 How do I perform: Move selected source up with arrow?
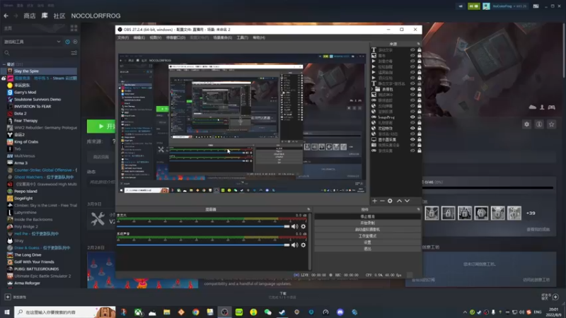[399, 201]
